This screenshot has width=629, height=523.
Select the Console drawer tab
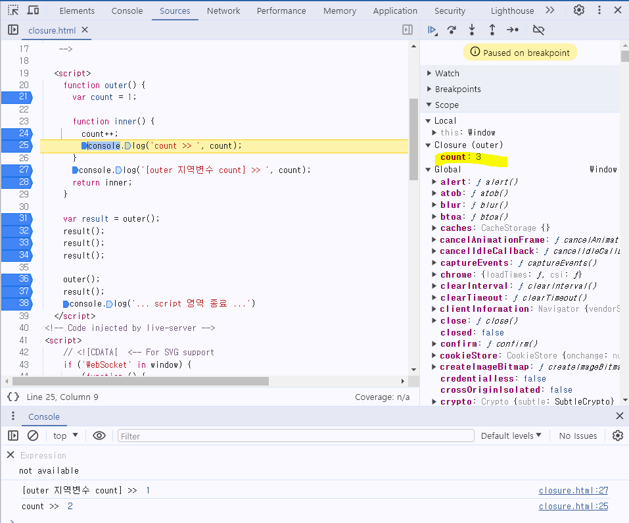44,416
